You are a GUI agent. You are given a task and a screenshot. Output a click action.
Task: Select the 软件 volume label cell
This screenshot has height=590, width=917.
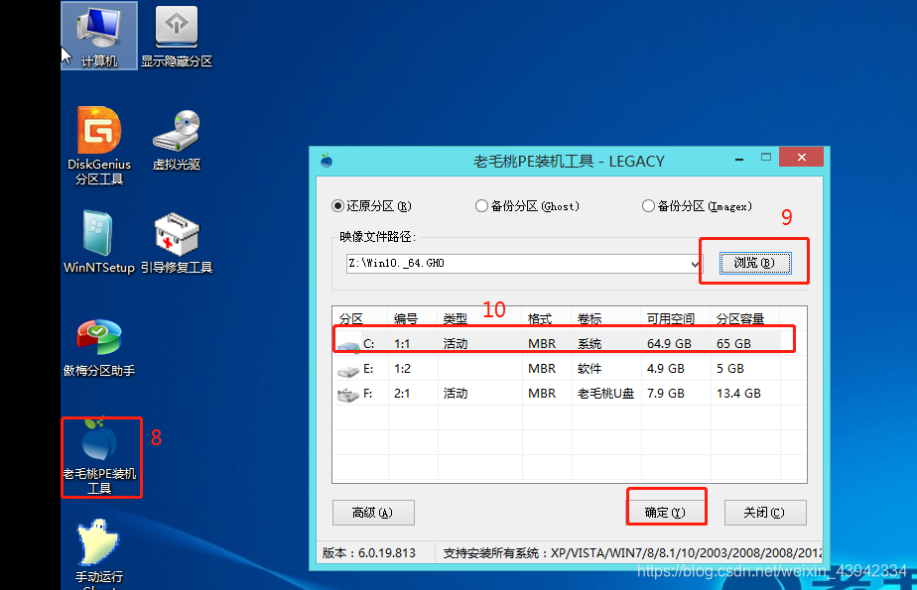pyautogui.click(x=589, y=369)
